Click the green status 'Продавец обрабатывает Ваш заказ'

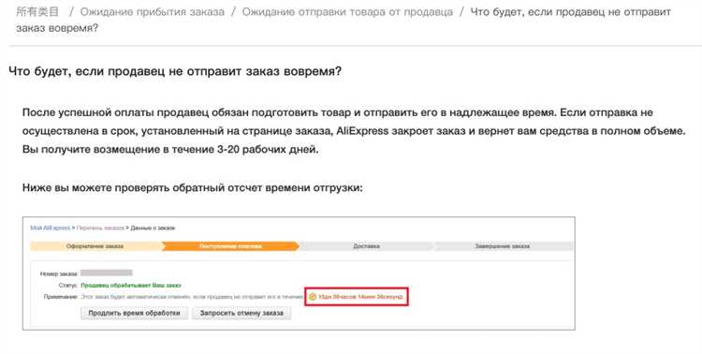point(131,285)
